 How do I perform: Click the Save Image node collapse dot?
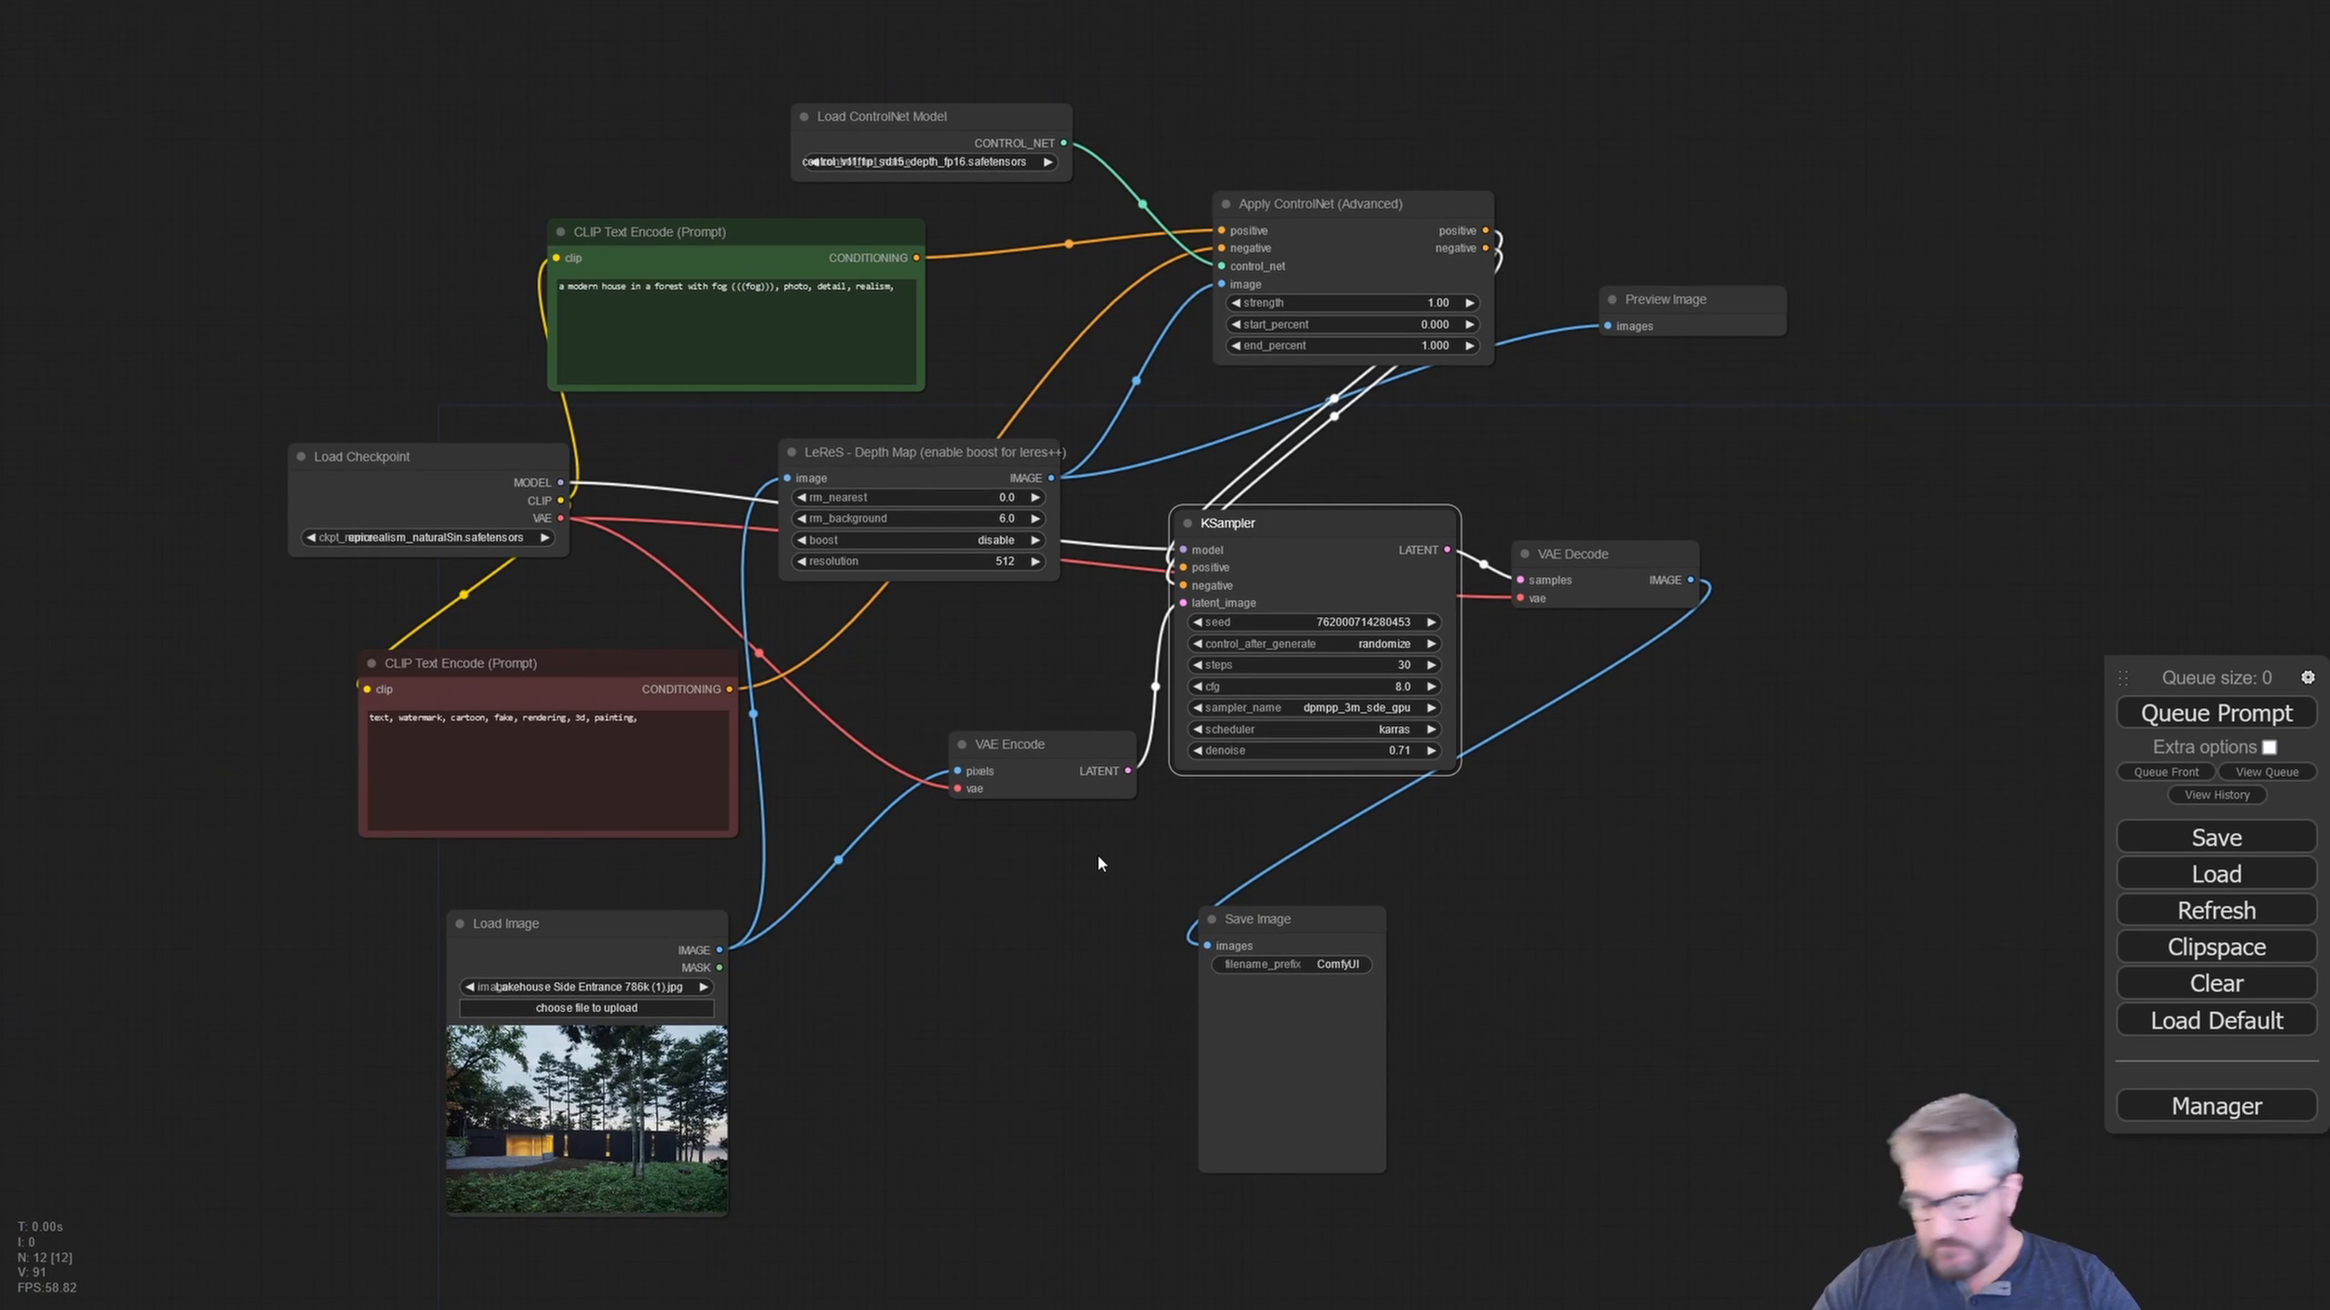point(1212,920)
